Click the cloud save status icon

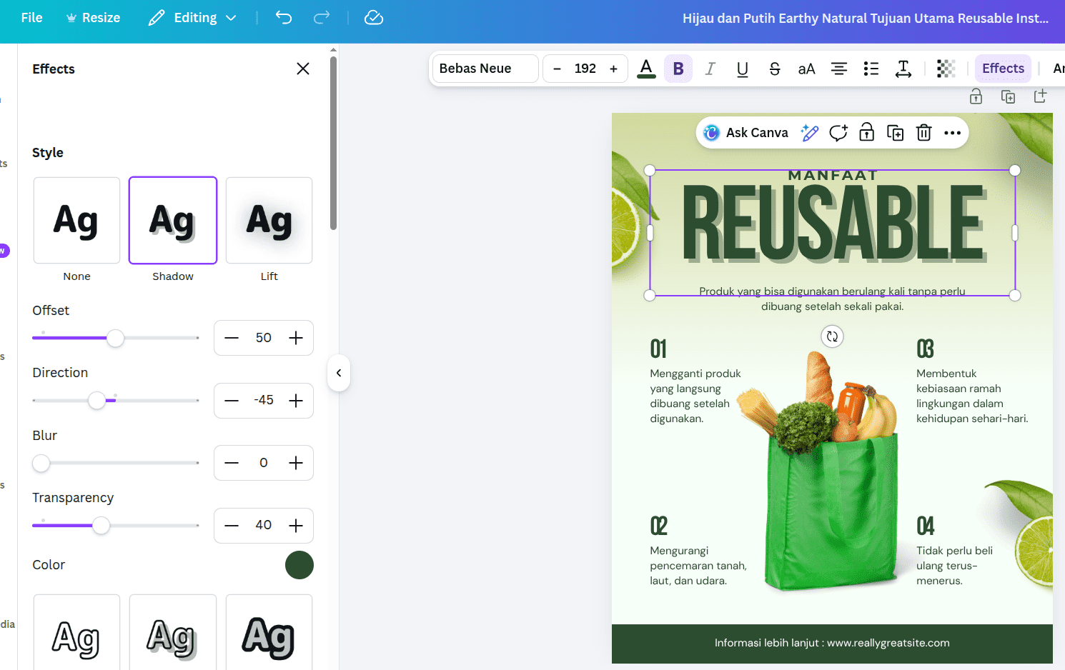(x=374, y=18)
